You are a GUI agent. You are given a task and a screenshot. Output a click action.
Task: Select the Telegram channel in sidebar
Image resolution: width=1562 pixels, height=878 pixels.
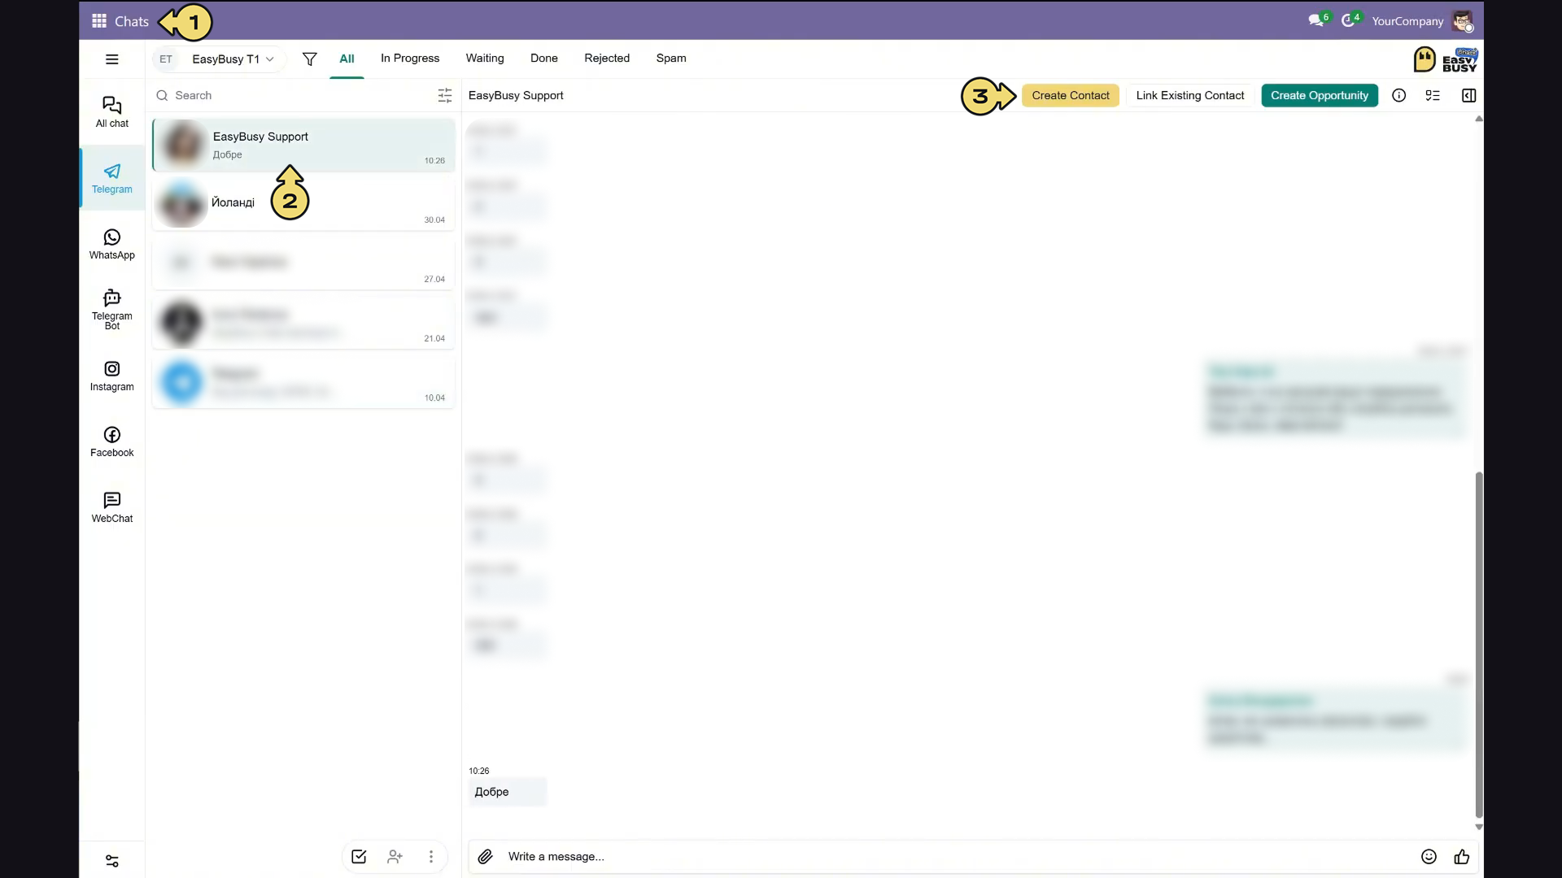point(112,178)
